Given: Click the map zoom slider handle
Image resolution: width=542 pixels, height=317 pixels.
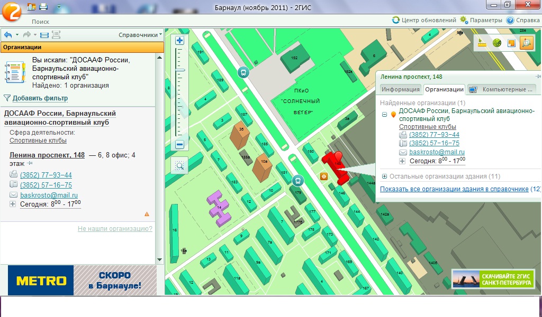Looking at the screenshot, I should click(180, 70).
